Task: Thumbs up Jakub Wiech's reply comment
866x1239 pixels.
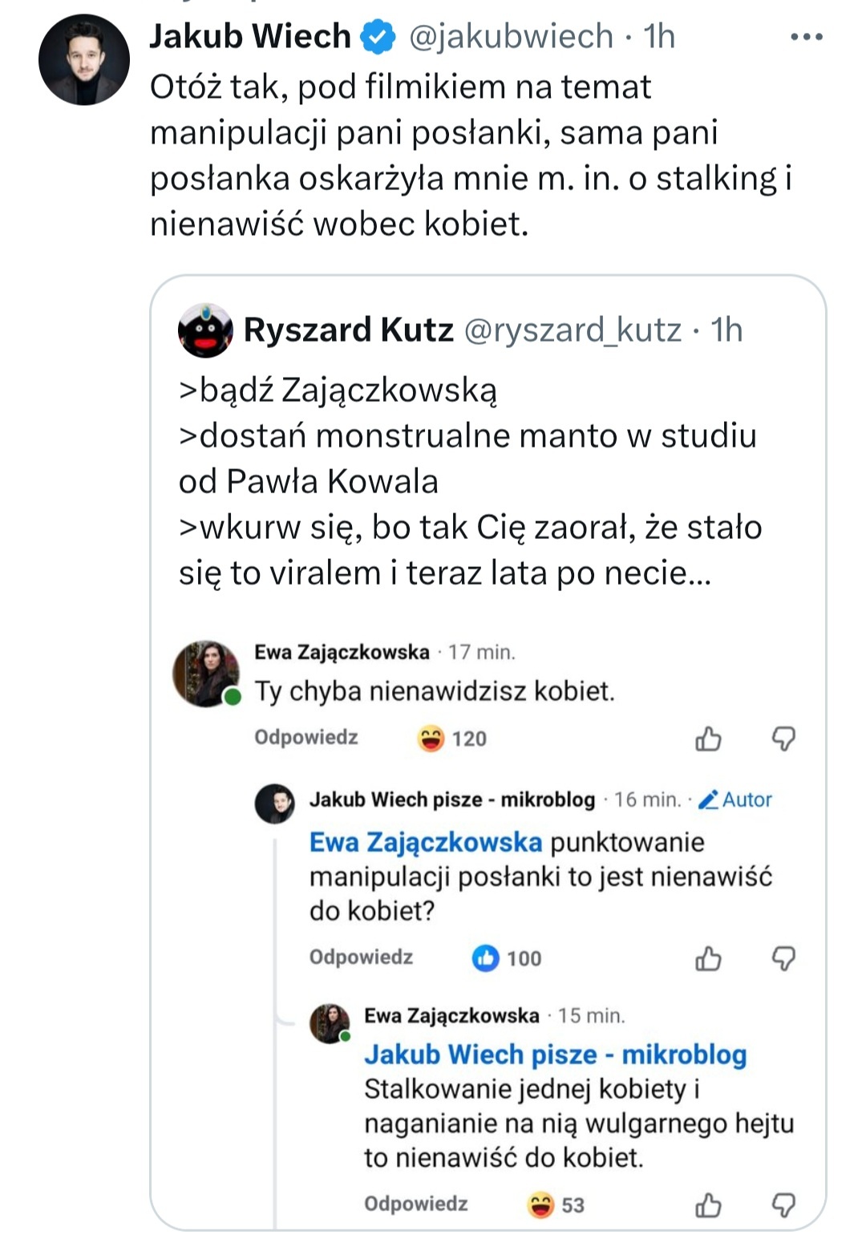Action: [x=708, y=958]
